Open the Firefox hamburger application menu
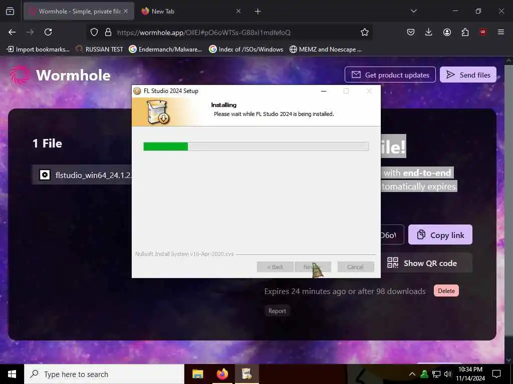The width and height of the screenshot is (513, 384). (x=501, y=32)
